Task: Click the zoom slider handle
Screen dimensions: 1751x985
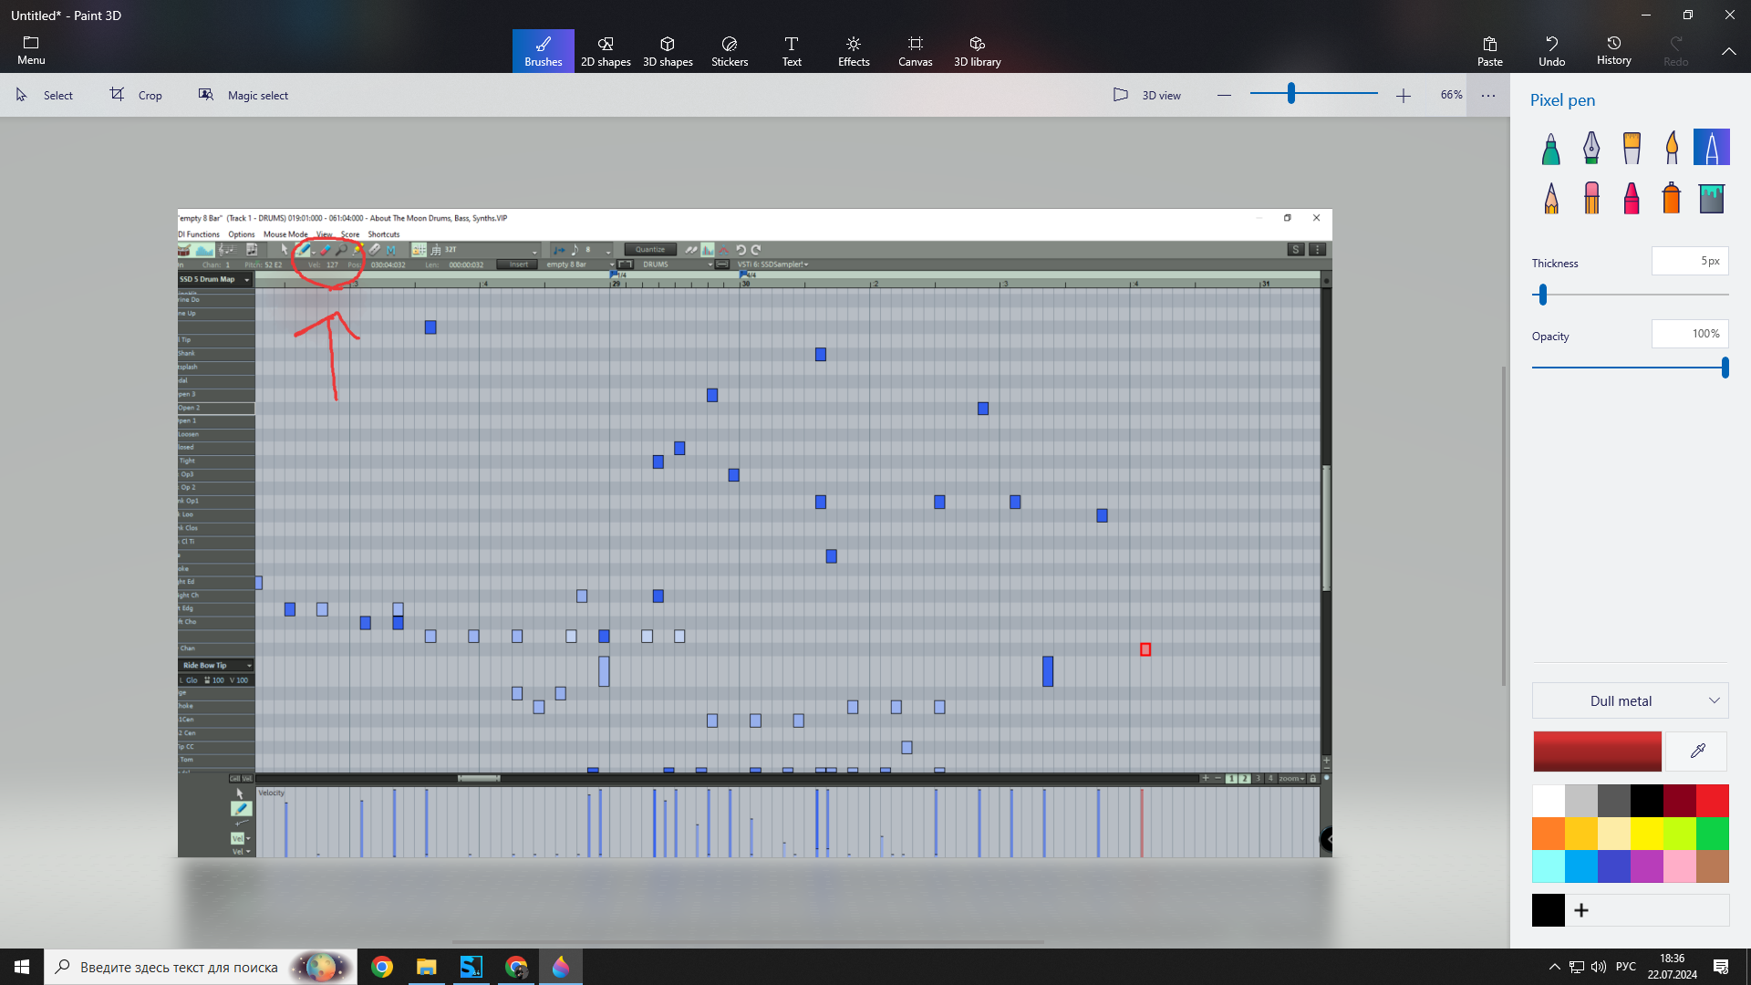Action: tap(1291, 93)
